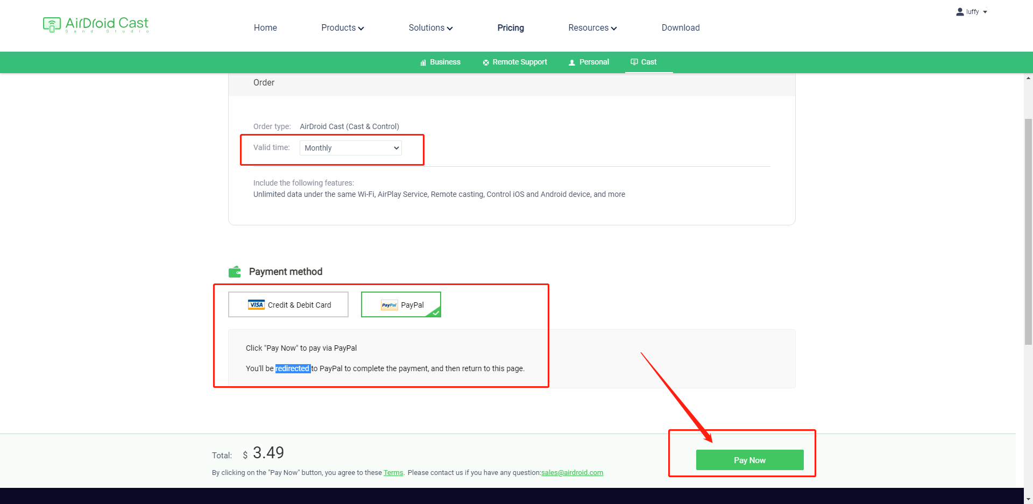
Task: Expand the Products menu
Action: pyautogui.click(x=342, y=28)
